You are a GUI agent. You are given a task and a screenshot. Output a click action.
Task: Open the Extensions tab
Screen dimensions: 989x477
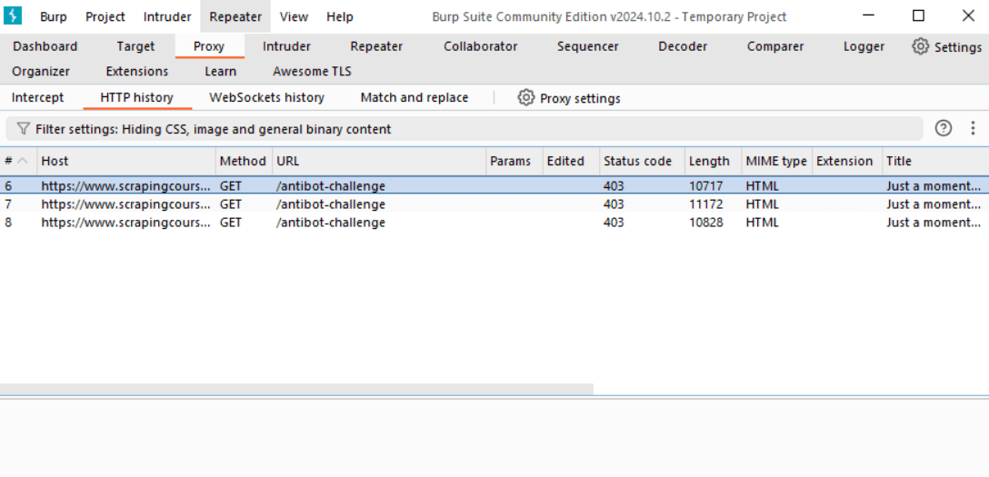coord(137,72)
